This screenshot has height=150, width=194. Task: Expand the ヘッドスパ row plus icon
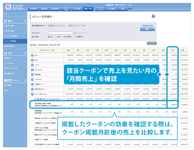(x=32, y=79)
